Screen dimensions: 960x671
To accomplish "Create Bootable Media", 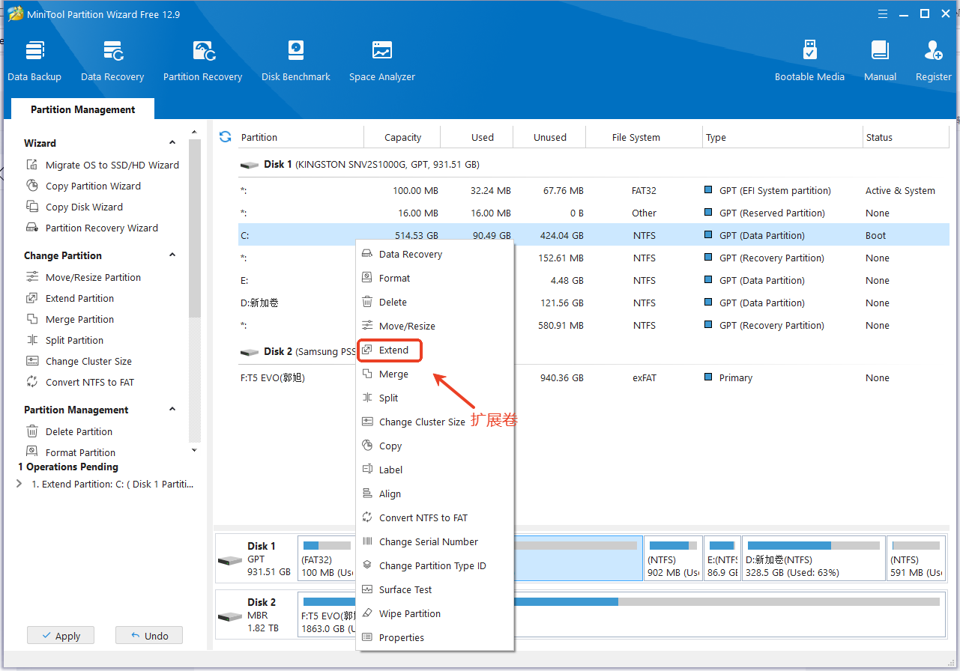I will point(809,61).
